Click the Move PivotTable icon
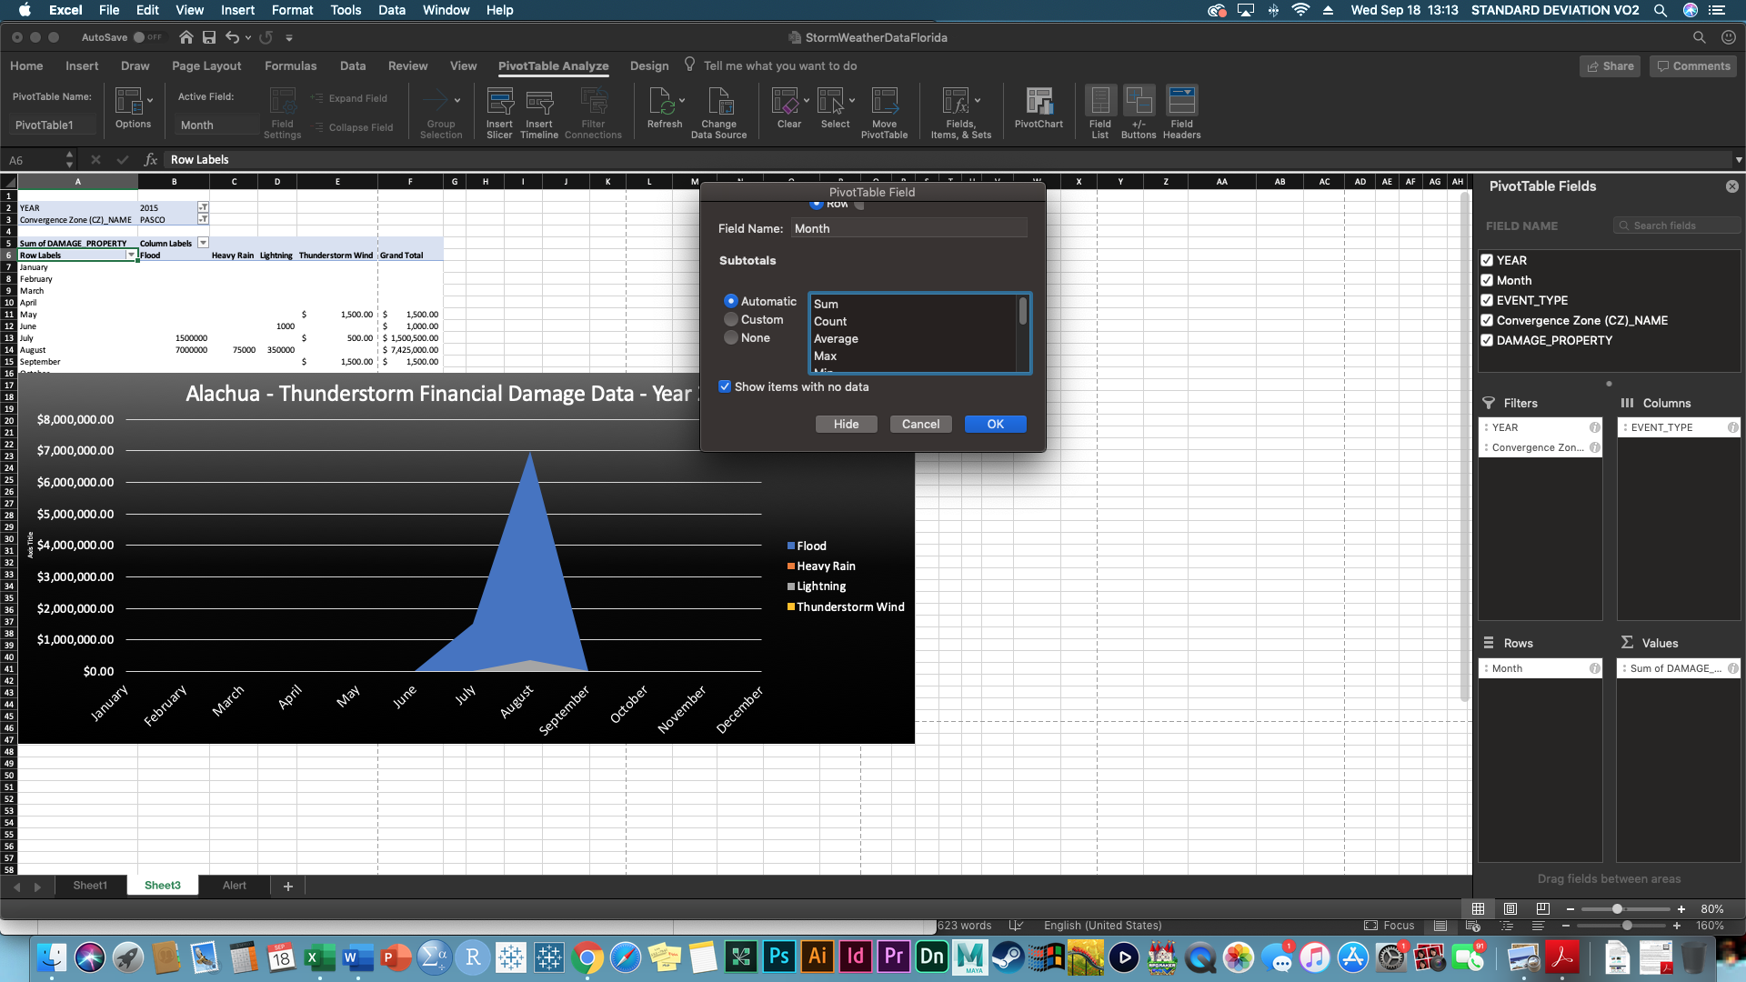The image size is (1746, 982). pos(884,102)
